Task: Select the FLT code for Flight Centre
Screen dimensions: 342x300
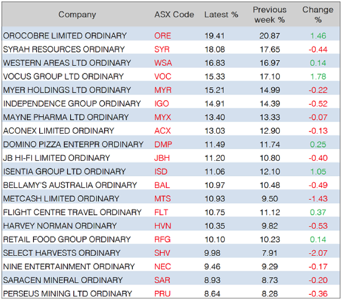Action: pos(162,212)
